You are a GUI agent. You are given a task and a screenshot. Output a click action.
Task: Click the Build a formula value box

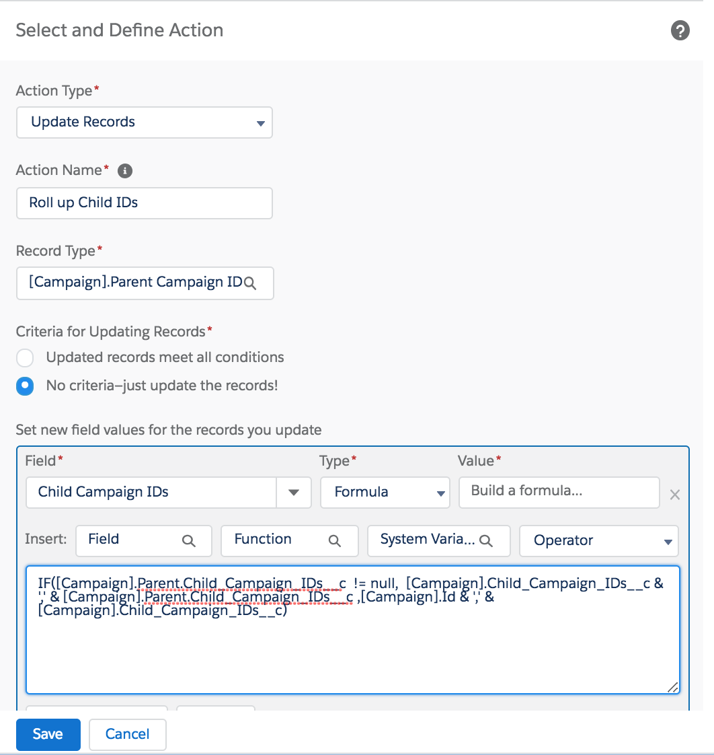(x=559, y=492)
